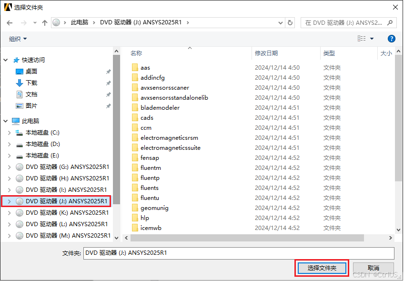Select DVD 驱动器 (J:) ANSYS2025R1 in tree
This screenshot has width=404, height=282.
pyautogui.click(x=66, y=201)
